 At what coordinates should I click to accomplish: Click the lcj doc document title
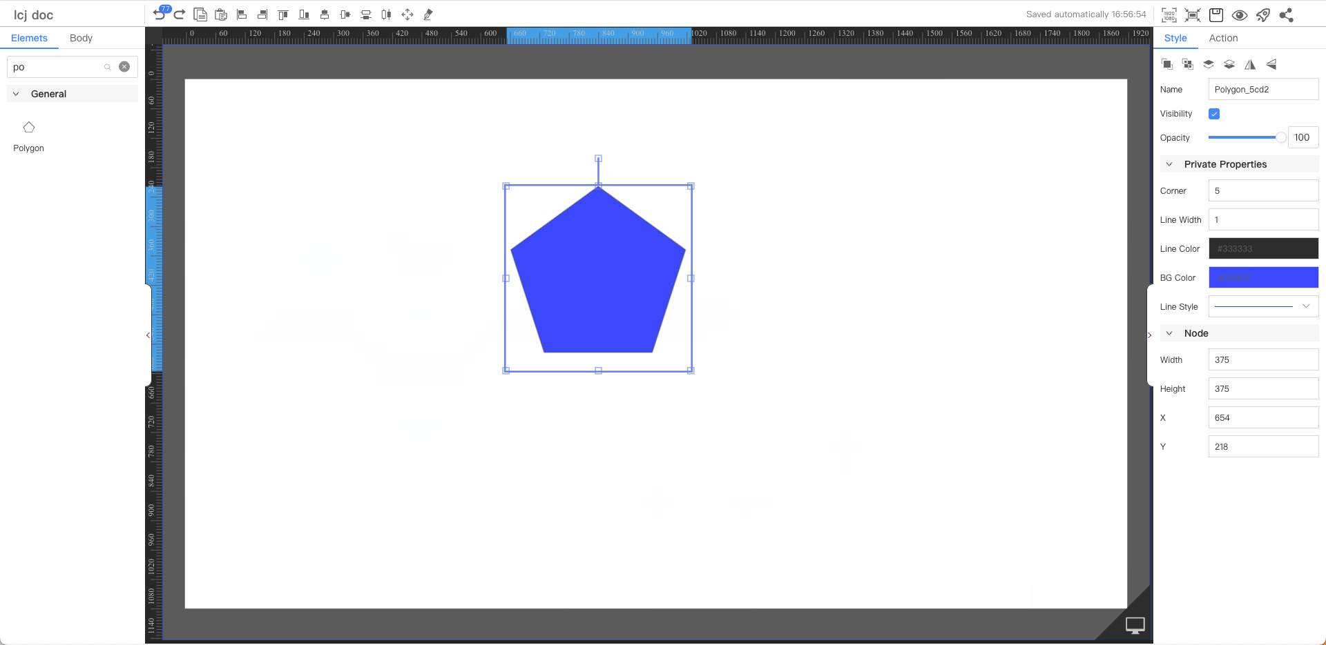click(33, 14)
